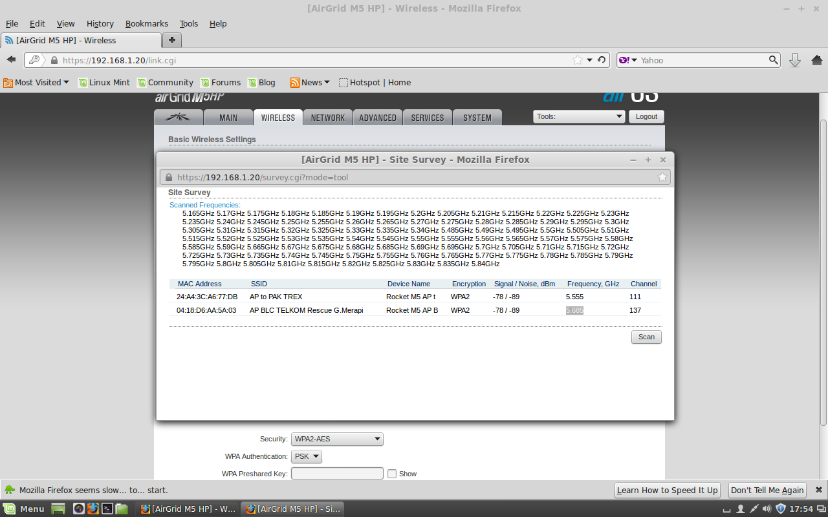The width and height of the screenshot is (828, 517).
Task: Open file manager folder icon in panel
Action: [122, 509]
